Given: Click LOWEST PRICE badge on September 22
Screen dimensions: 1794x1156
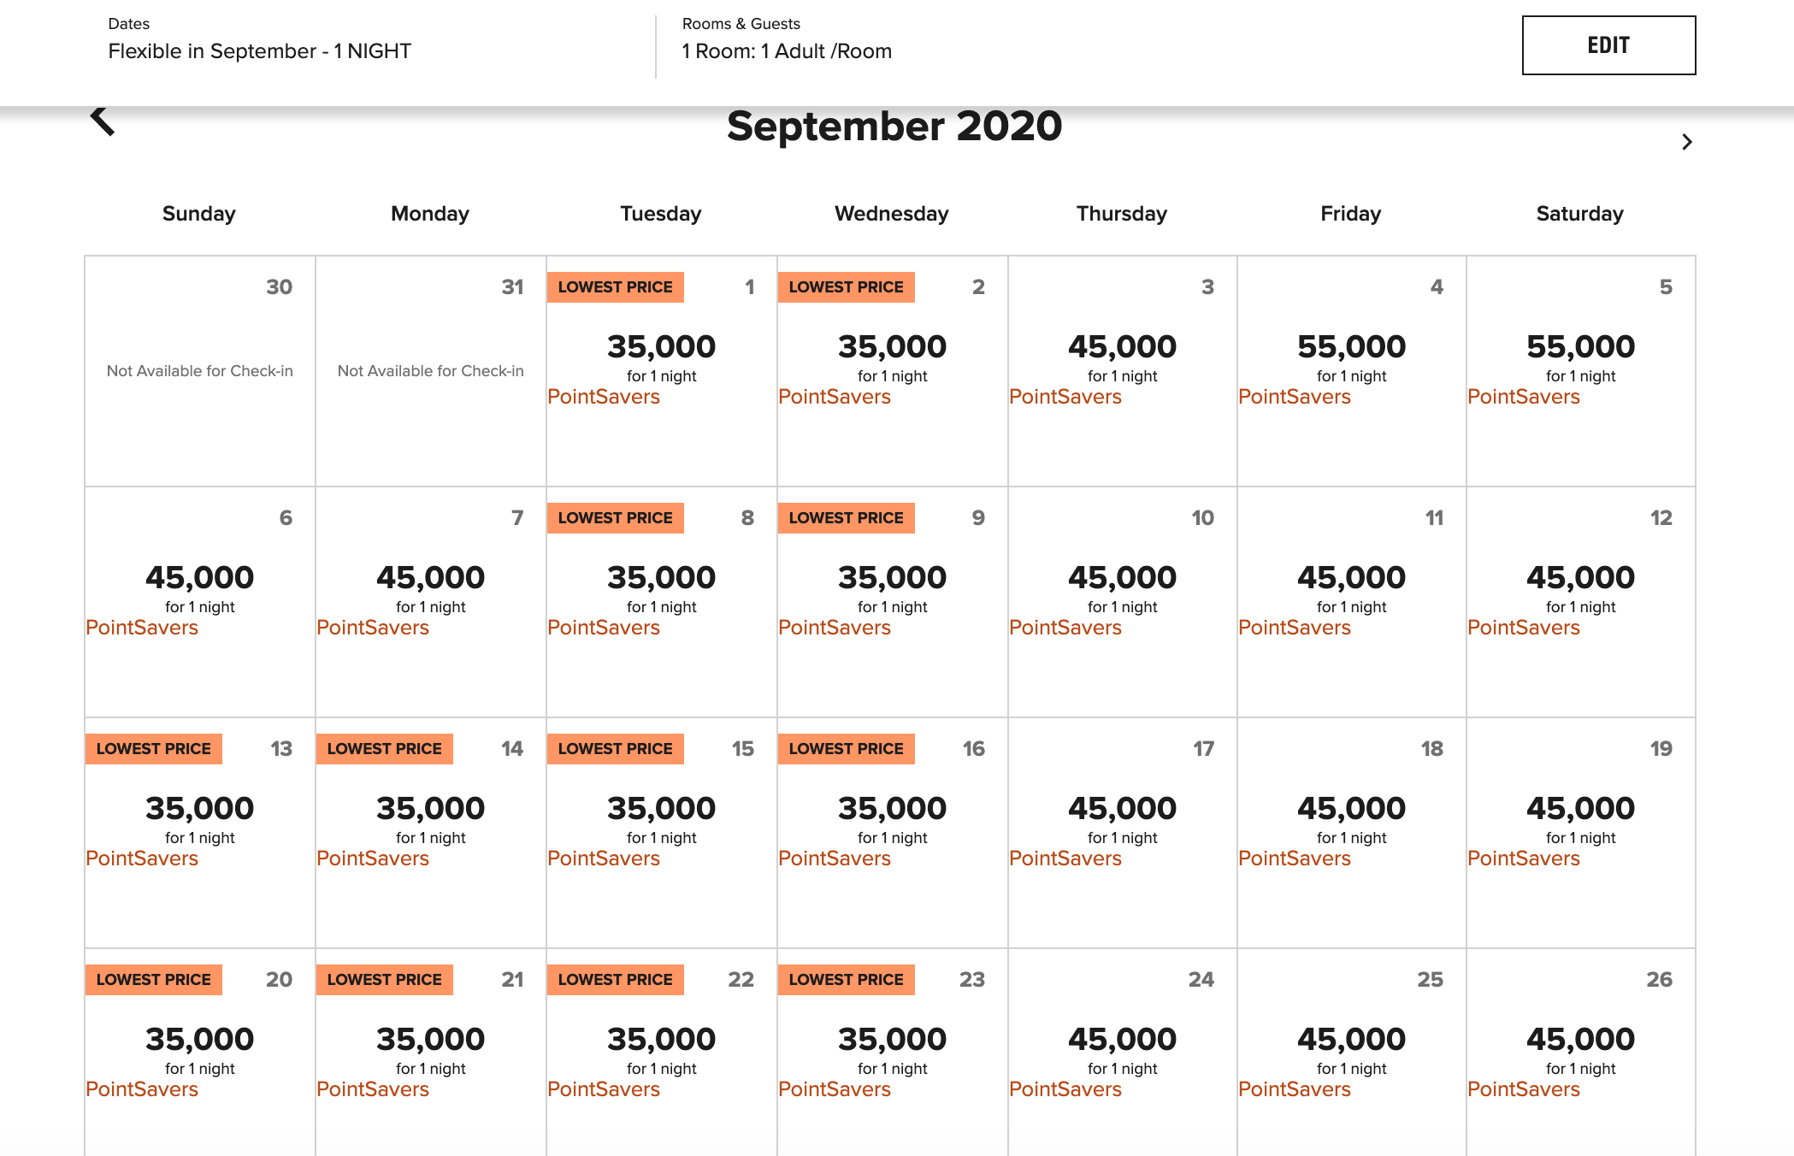Looking at the screenshot, I should [616, 980].
